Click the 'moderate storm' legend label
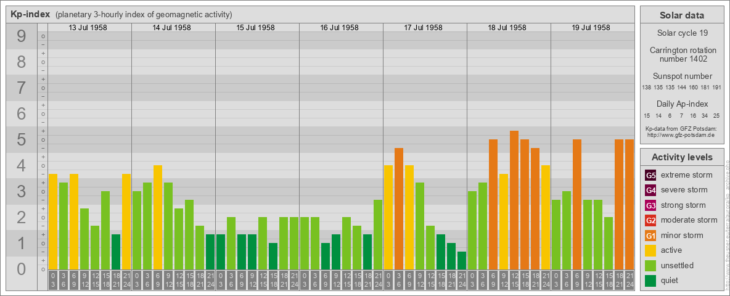730x296 pixels. (689, 220)
